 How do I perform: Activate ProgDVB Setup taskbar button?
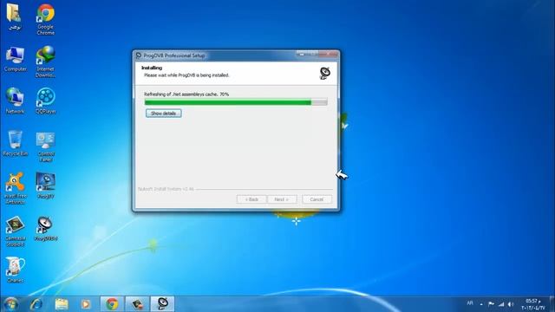pos(162,304)
